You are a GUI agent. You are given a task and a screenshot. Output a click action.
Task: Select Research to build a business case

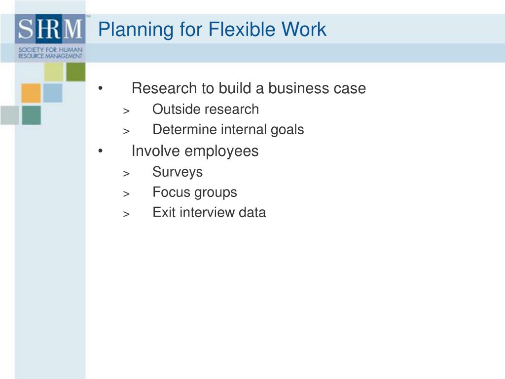[249, 88]
